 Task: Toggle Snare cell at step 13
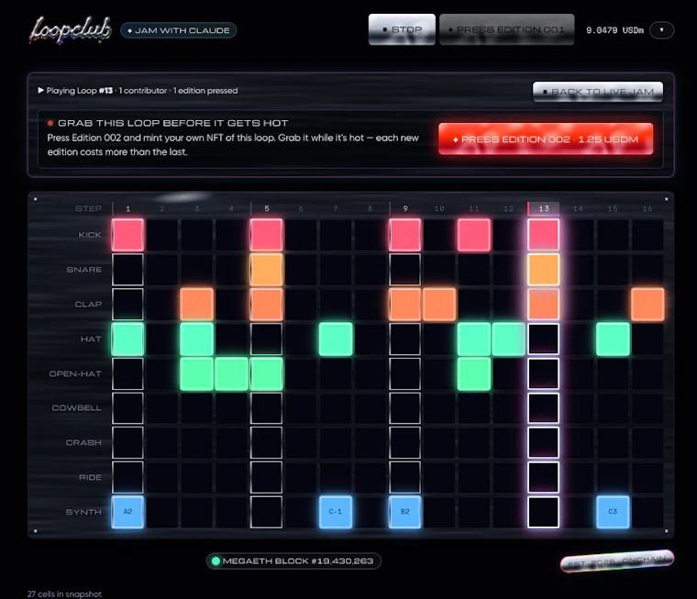click(x=543, y=270)
